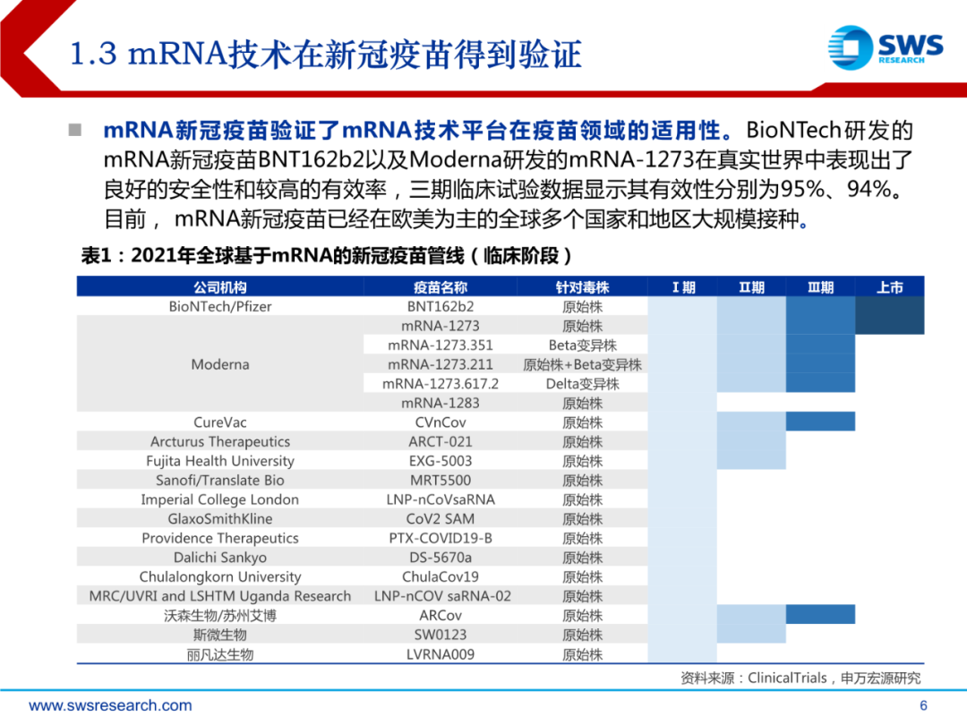Click the EXG-5003 entry
The width and height of the screenshot is (967, 725).
(x=441, y=461)
